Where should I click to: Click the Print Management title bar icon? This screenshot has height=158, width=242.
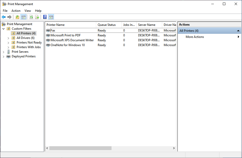click(4, 4)
